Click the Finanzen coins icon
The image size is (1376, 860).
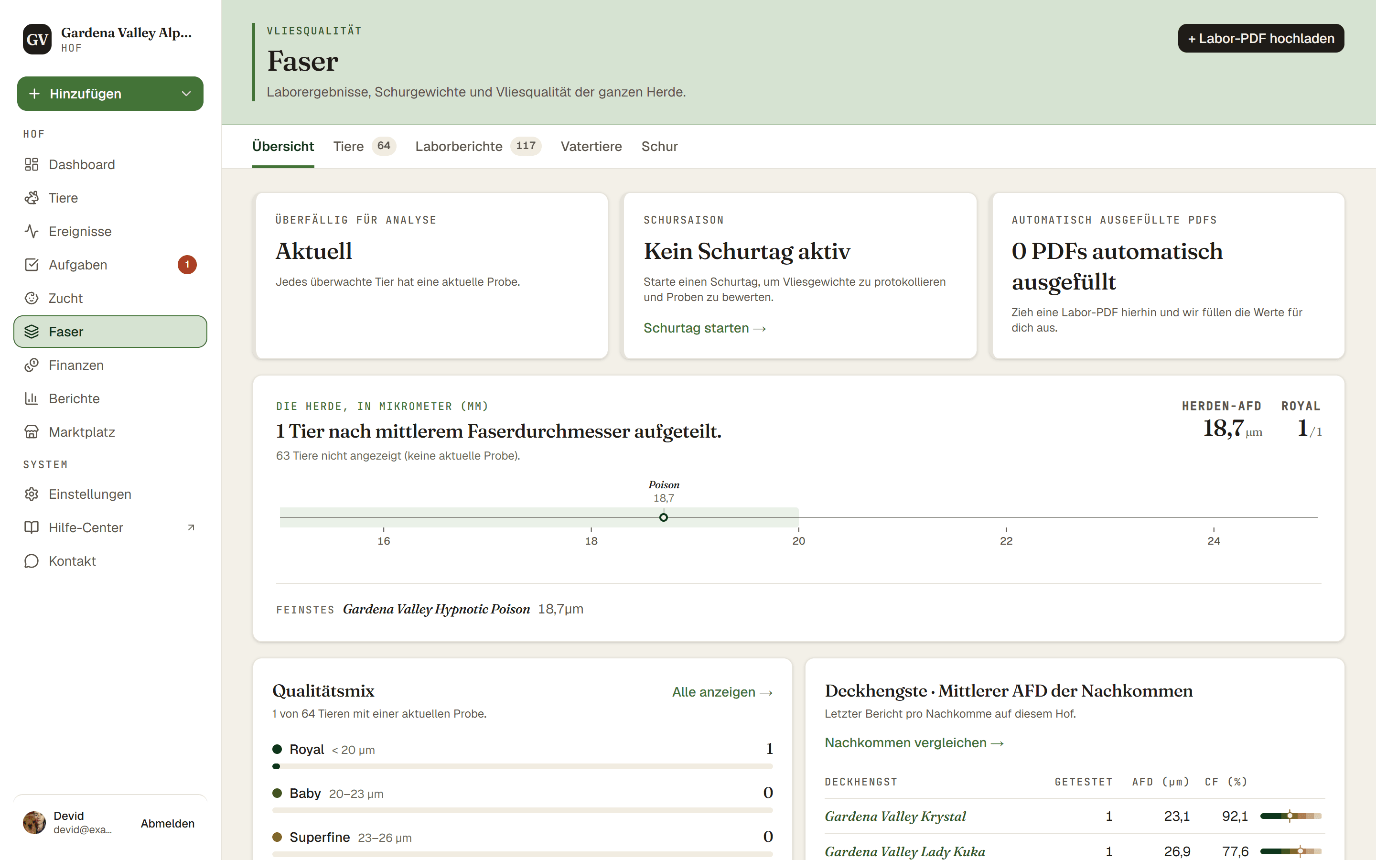pyautogui.click(x=31, y=365)
